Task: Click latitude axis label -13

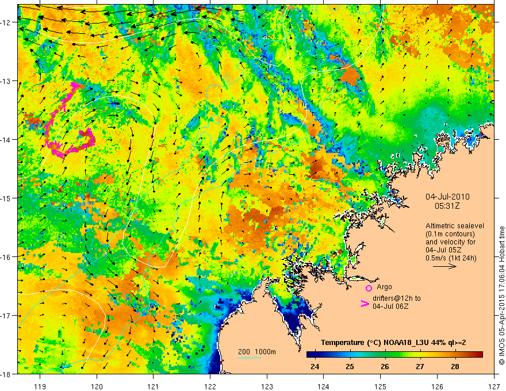Action: [6, 81]
